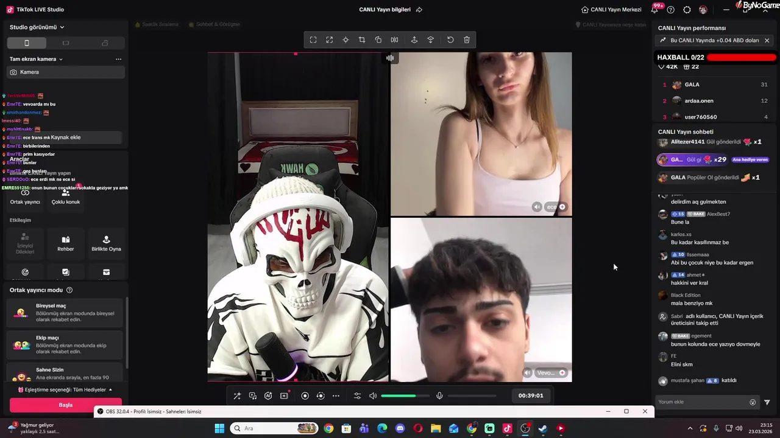This screenshot has width=780, height=438.
Task: Open the media music icon in bottom bar
Action: tap(253, 396)
